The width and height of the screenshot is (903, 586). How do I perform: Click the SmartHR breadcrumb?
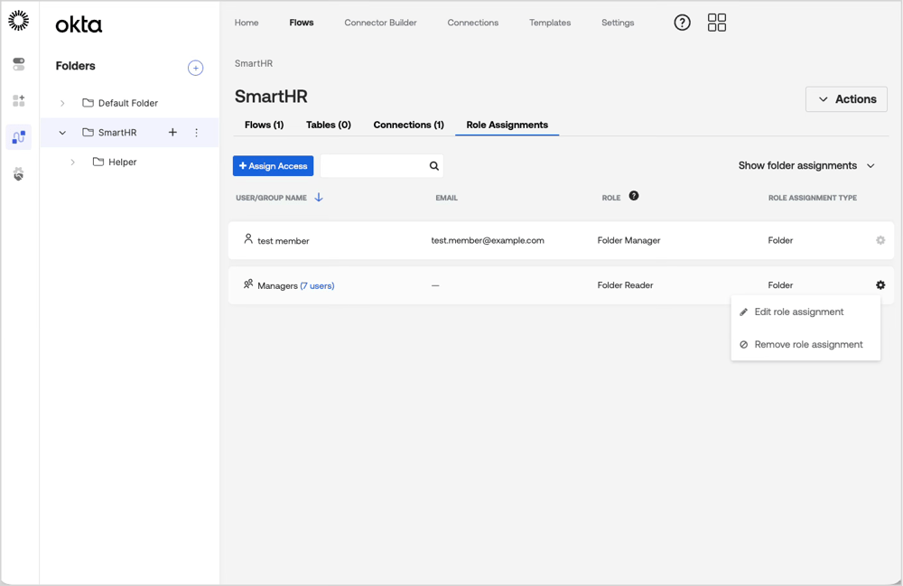point(254,63)
